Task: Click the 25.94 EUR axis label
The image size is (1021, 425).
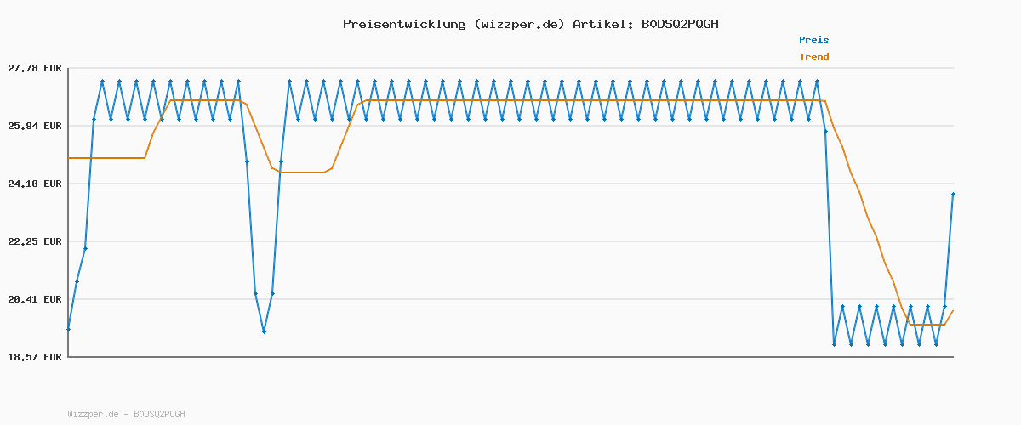Action: click(x=35, y=126)
